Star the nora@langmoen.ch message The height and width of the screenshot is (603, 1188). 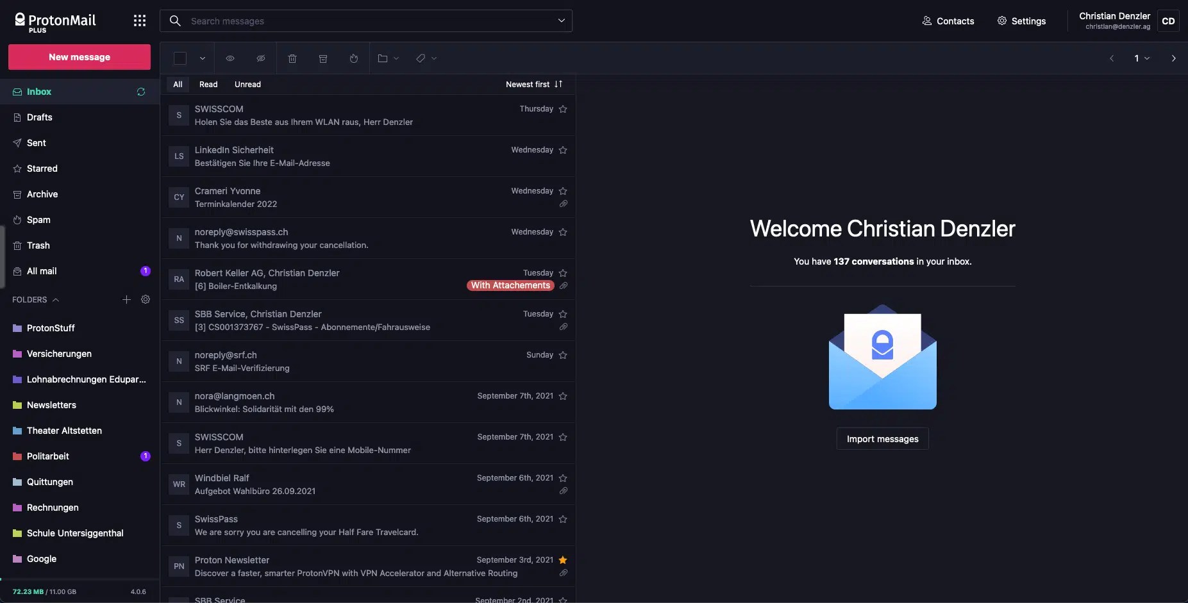[x=563, y=396]
